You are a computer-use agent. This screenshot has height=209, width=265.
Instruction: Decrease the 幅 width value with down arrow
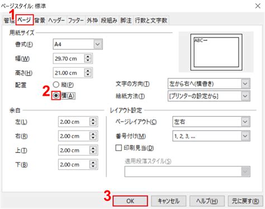point(88,61)
